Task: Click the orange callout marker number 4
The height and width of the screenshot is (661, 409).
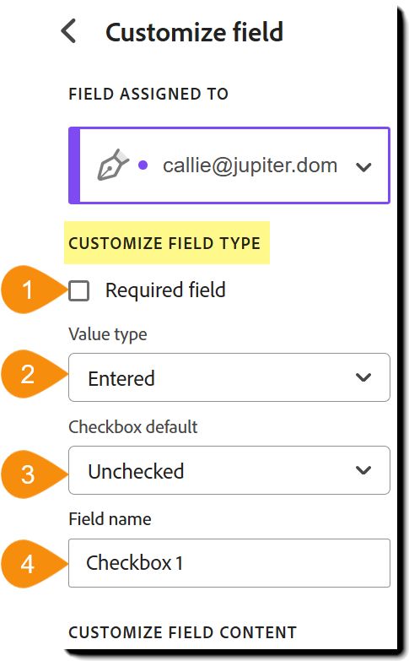Action: pyautogui.click(x=30, y=564)
